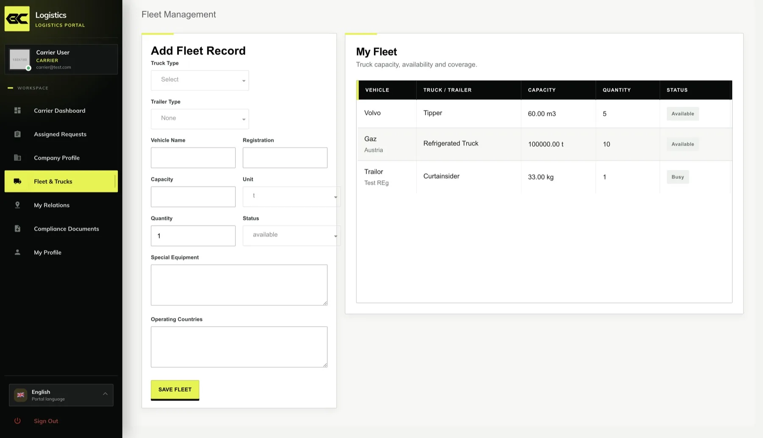Click into Operating Countries text area
The image size is (763, 438).
239,347
